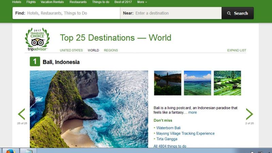Switch to the Regions tab

pos(111,50)
